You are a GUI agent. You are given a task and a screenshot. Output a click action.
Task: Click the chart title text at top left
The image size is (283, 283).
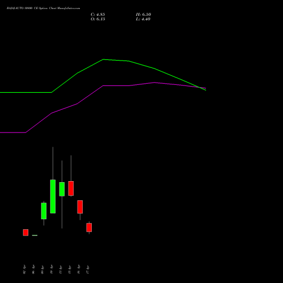[43, 8]
